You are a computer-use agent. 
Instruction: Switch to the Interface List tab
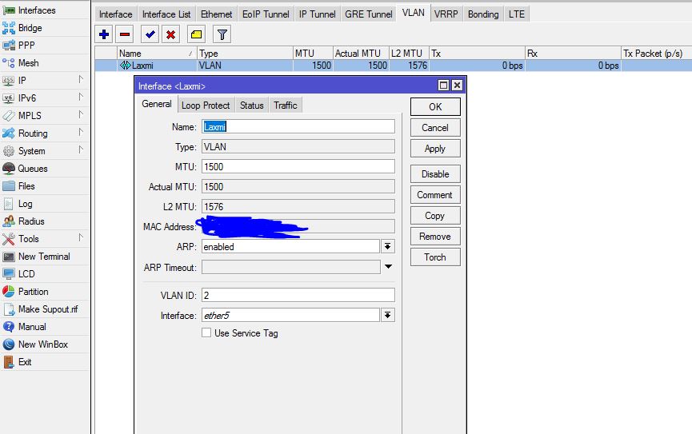166,14
